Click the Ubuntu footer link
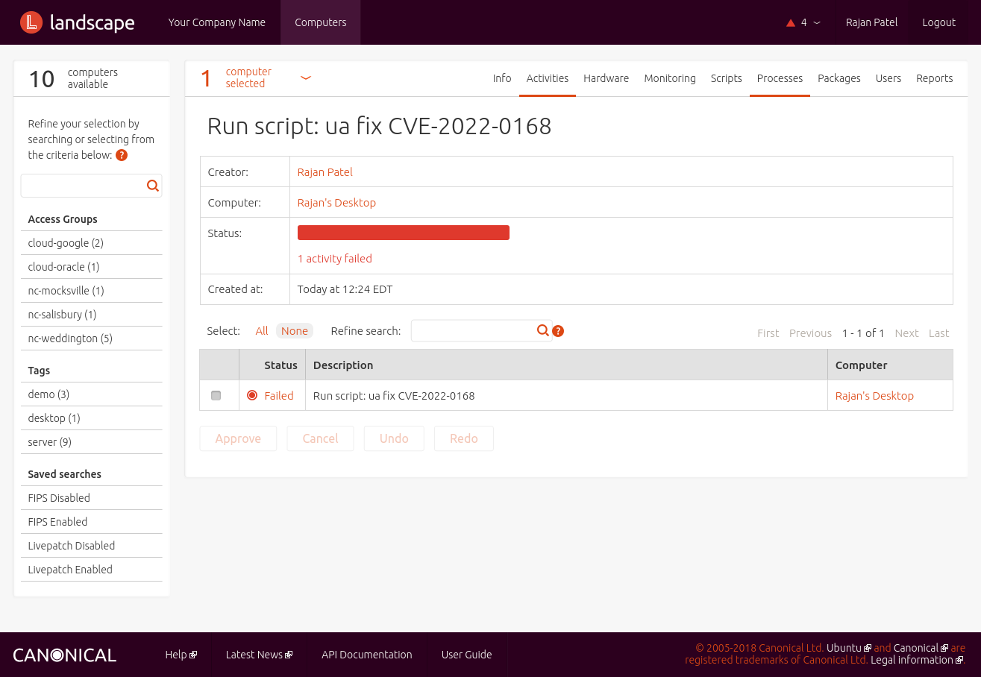This screenshot has height=677, width=981. click(844, 648)
